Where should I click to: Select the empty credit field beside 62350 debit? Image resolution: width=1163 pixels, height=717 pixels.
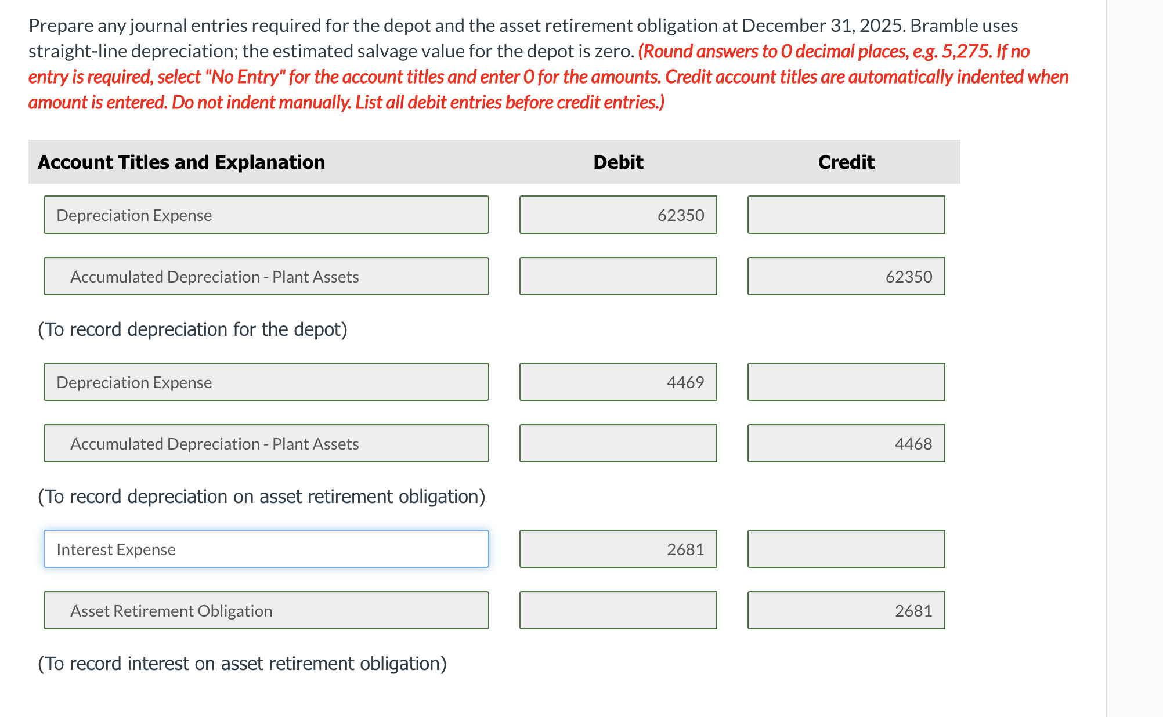[x=846, y=215]
